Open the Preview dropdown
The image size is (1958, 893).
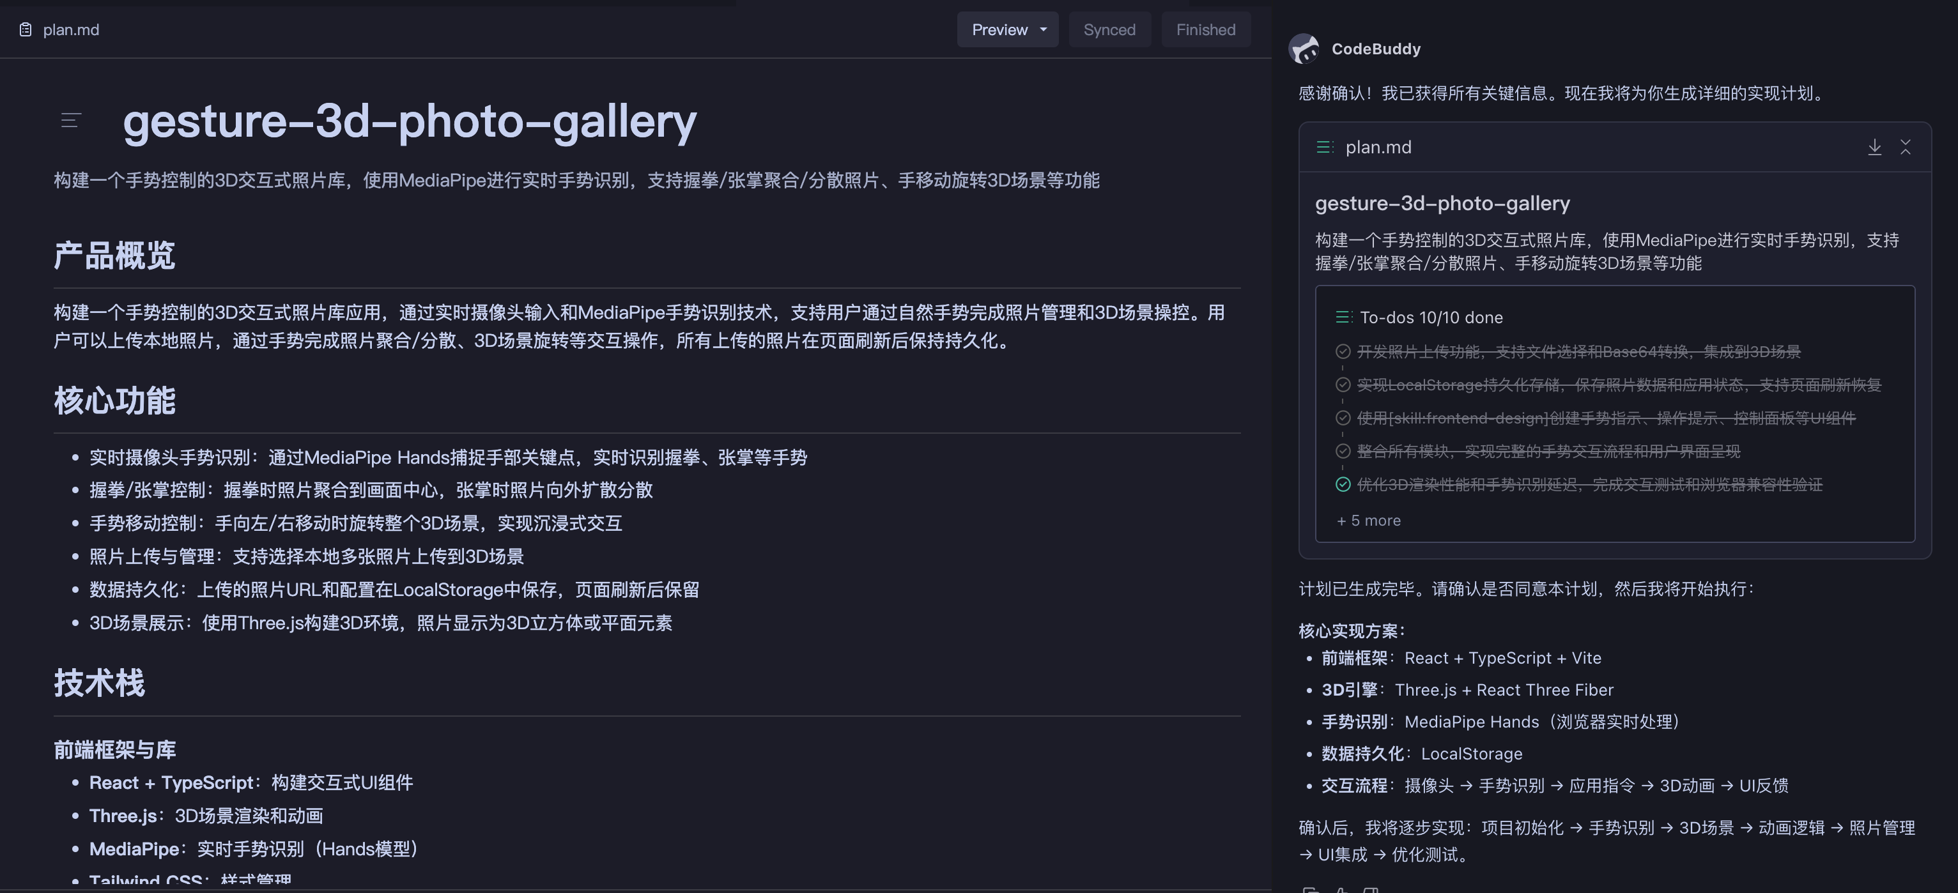[1007, 29]
